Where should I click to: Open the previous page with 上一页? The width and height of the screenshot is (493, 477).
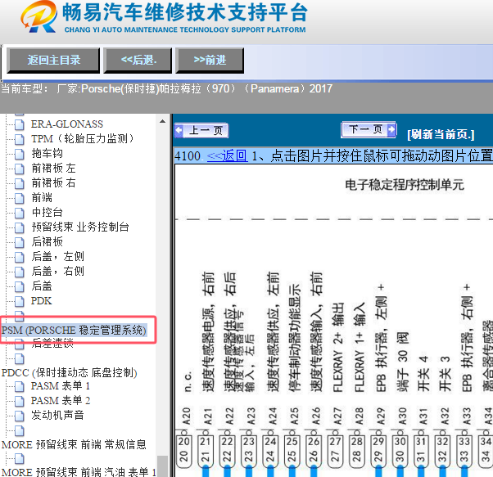201,130
